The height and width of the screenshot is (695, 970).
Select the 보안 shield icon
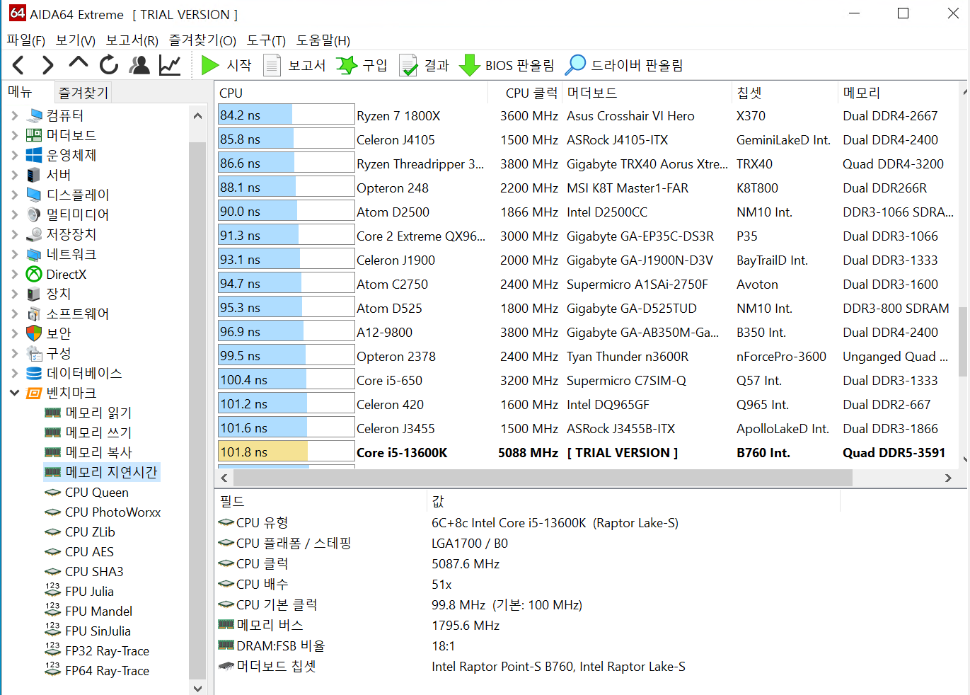coord(34,333)
